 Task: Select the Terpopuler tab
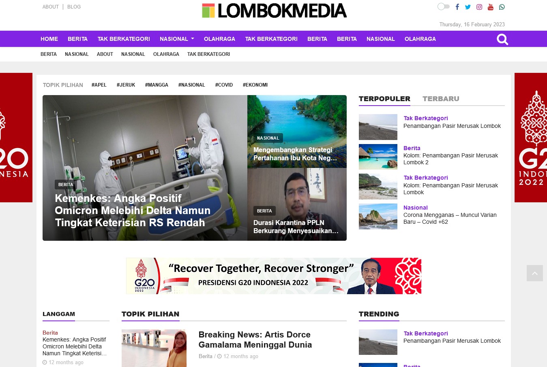pyautogui.click(x=384, y=99)
